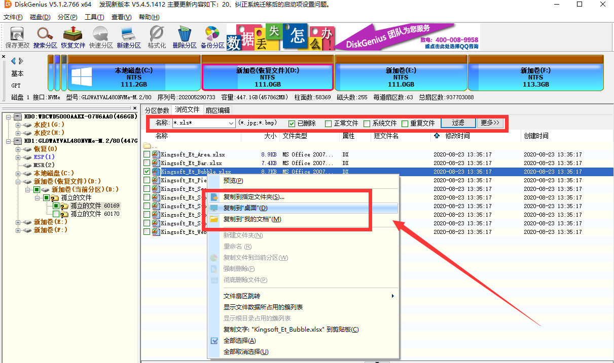The image size is (614, 363).
Task: Open the 文件扇区跳转 submenu
Action: (303, 296)
